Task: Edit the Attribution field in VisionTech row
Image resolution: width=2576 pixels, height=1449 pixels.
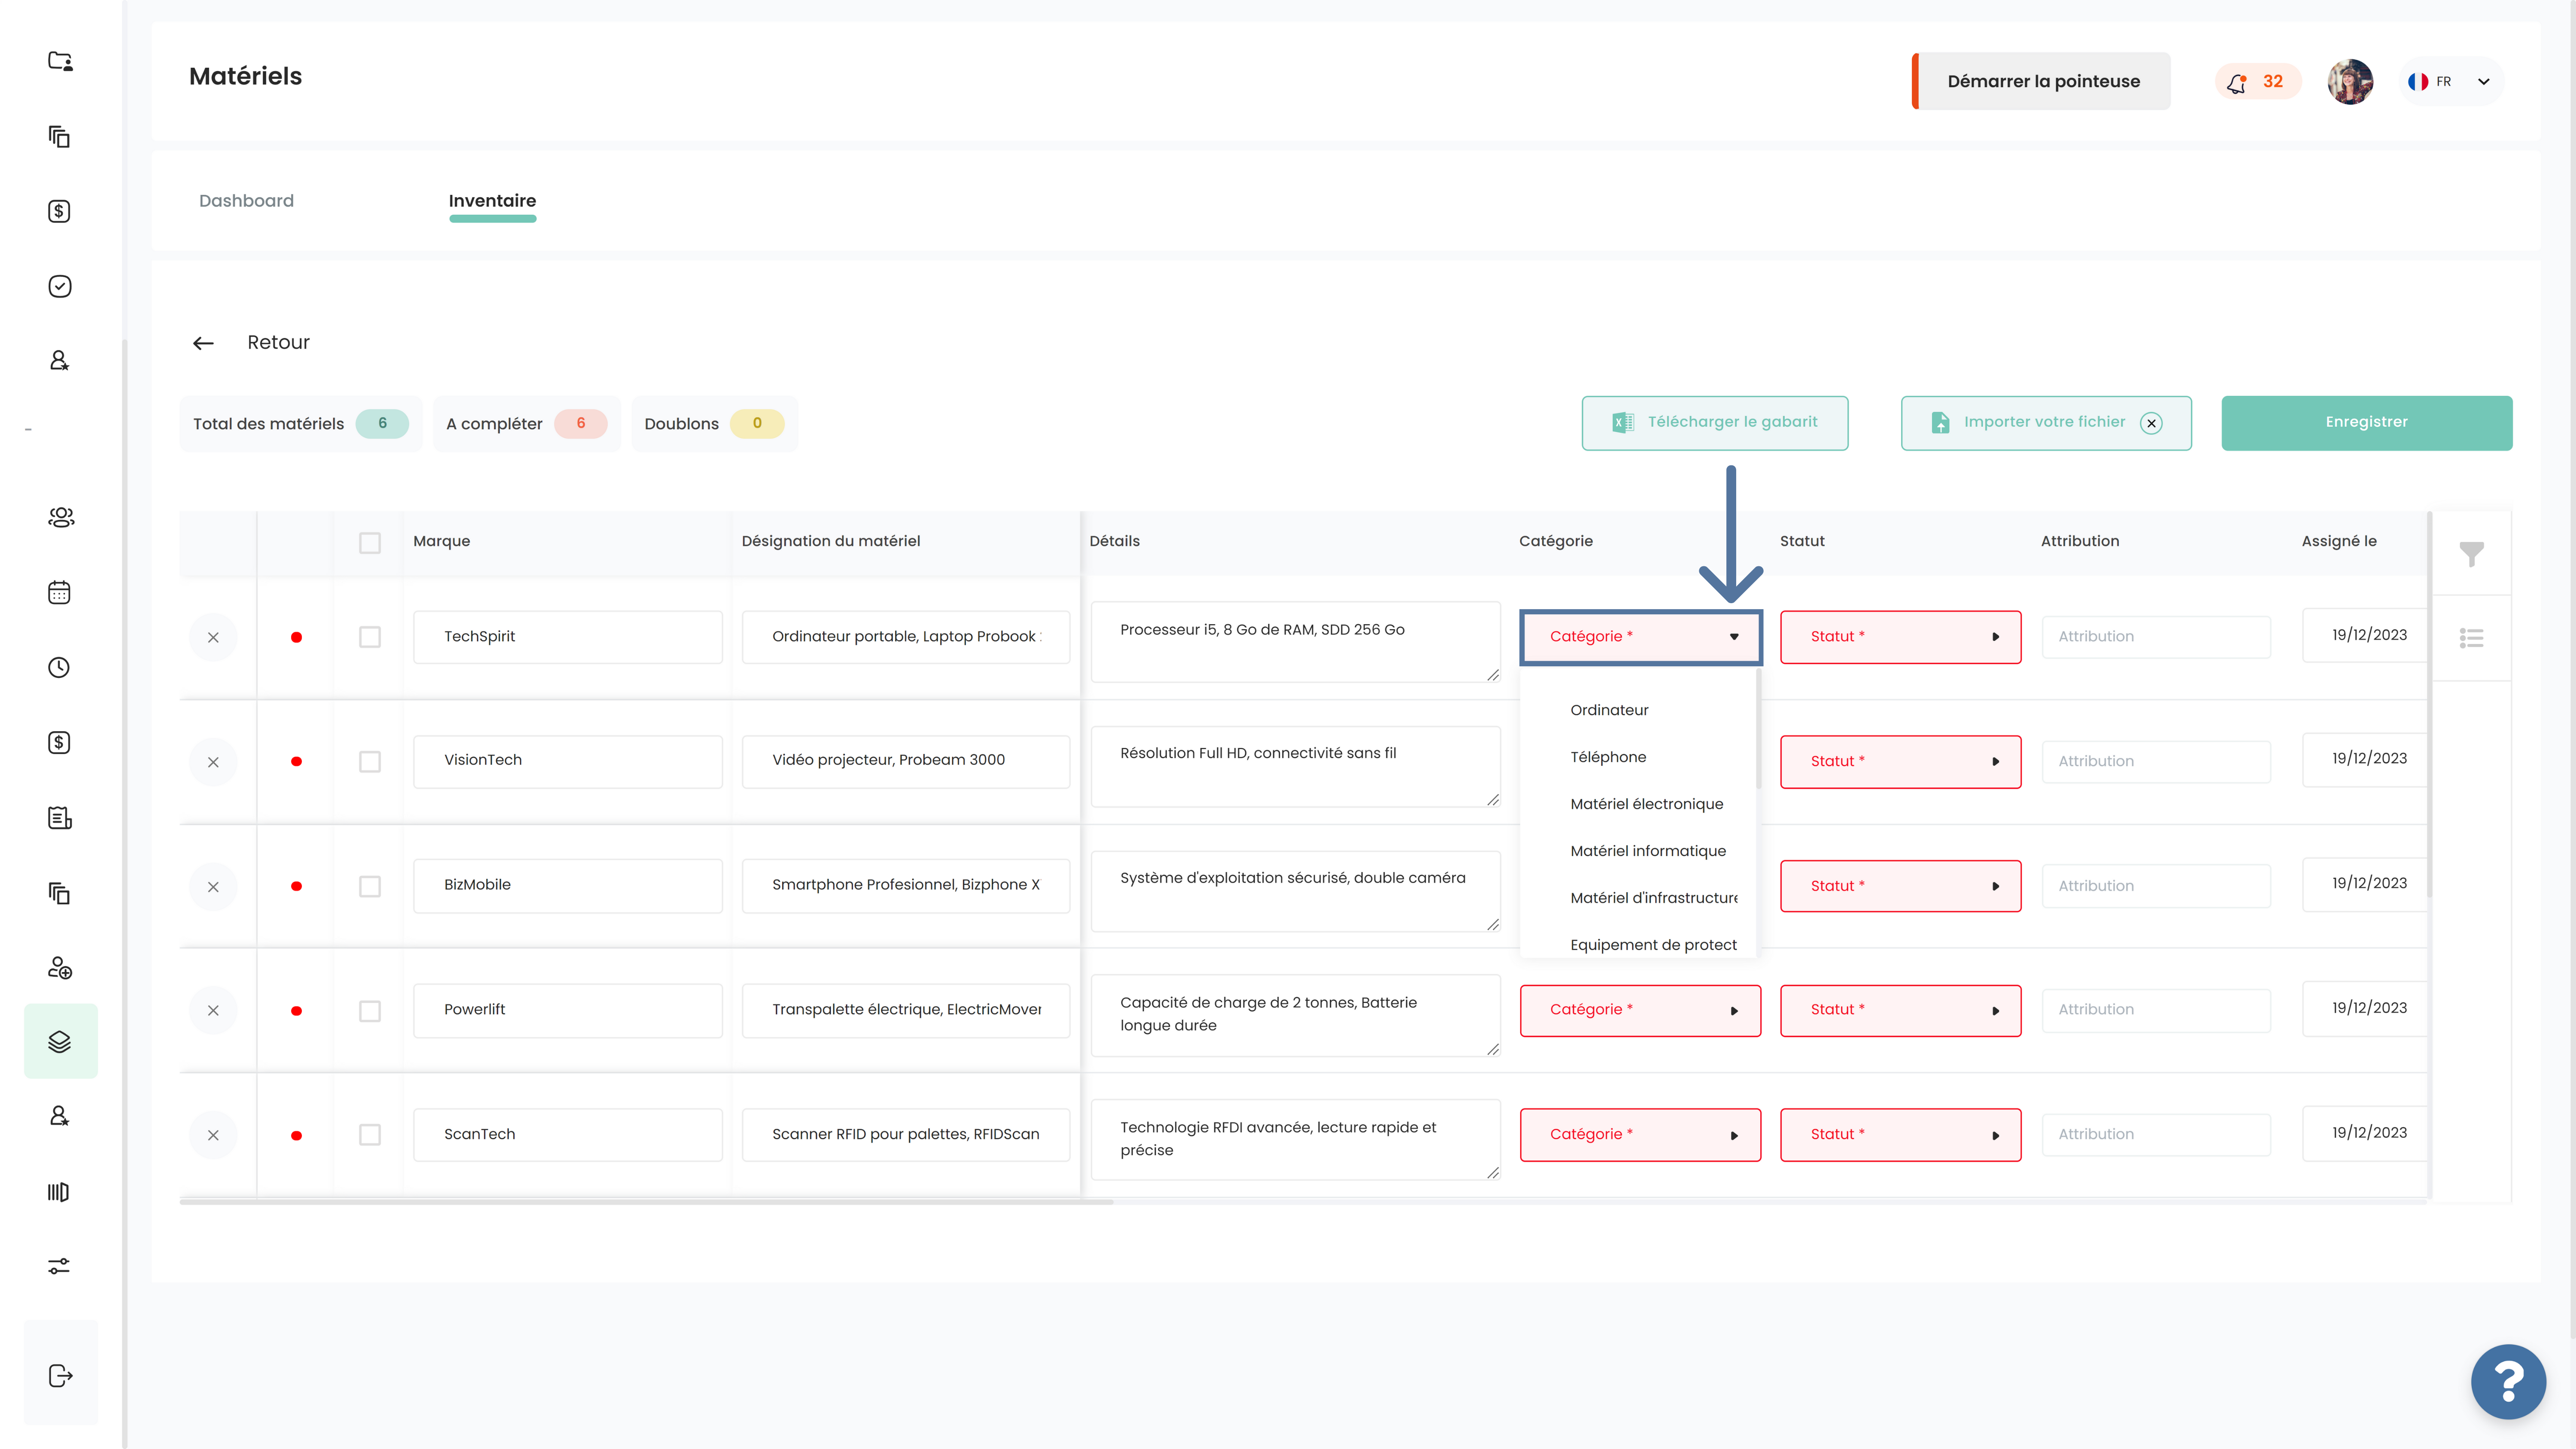Action: coord(2156,762)
